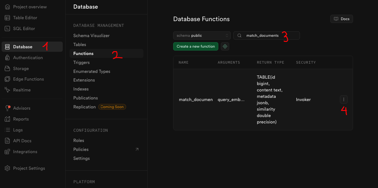Open Project Settings gear icon

tap(7, 168)
